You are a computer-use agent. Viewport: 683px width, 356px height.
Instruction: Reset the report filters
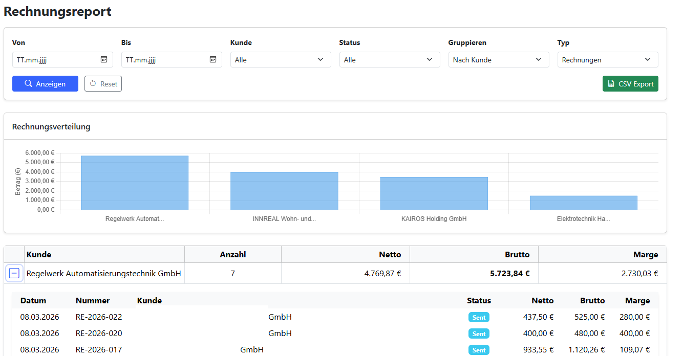103,84
